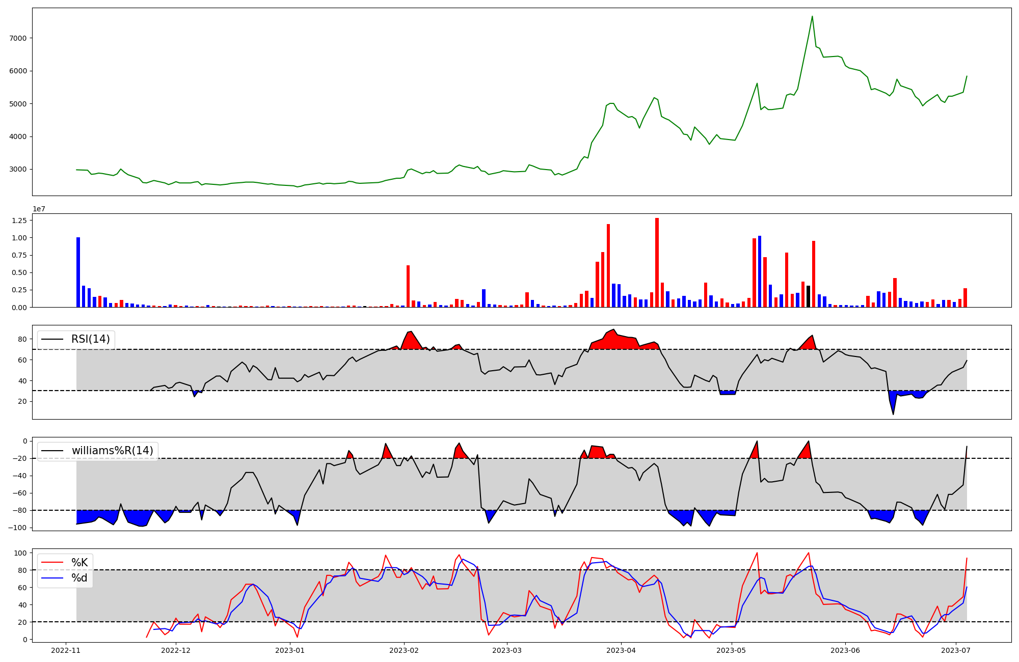Click the tallest red volume bar
This screenshot has height=662, width=1019.
[x=657, y=262]
